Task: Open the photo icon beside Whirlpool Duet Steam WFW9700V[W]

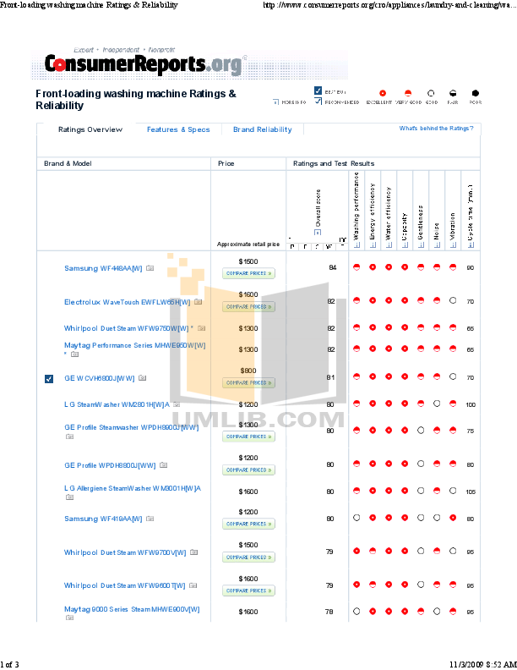Action: [194, 552]
